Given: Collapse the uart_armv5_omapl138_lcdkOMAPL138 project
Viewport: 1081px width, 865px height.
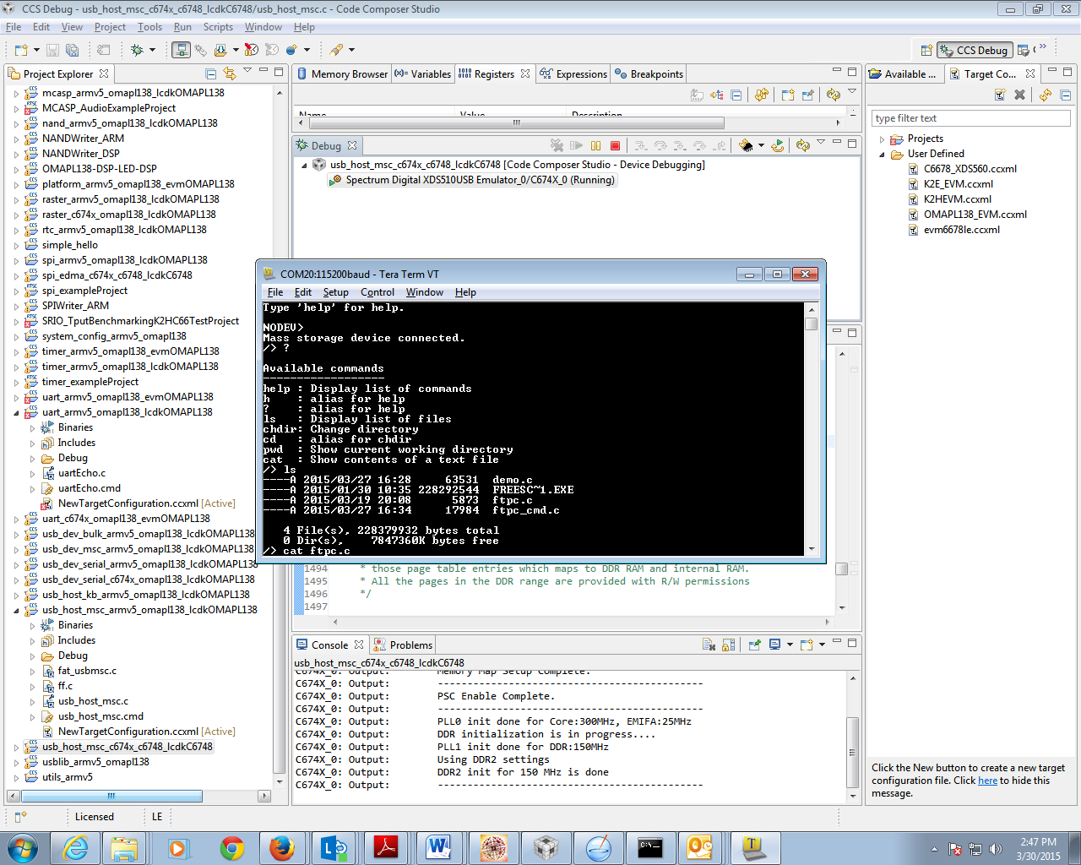Looking at the screenshot, I should 16,412.
